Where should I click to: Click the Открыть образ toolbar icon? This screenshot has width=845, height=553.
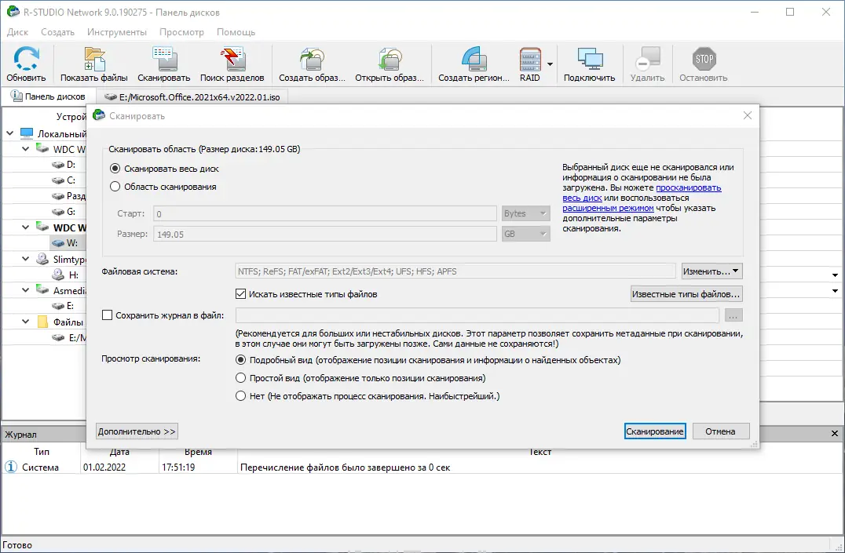point(390,63)
